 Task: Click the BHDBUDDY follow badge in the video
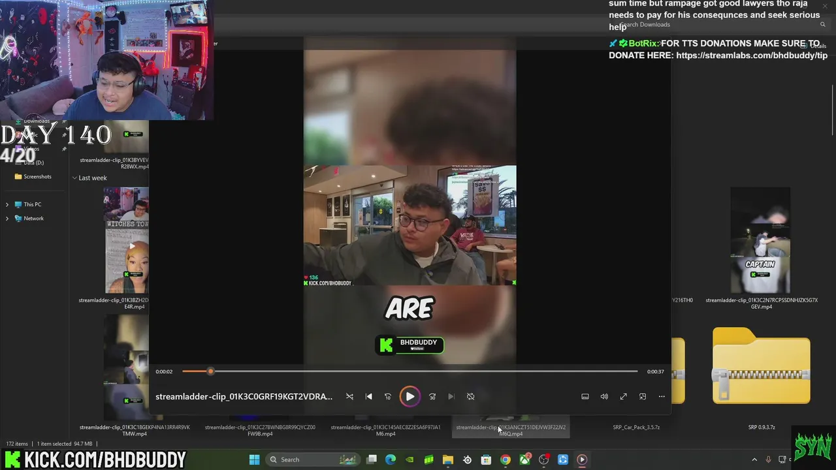[x=410, y=345]
